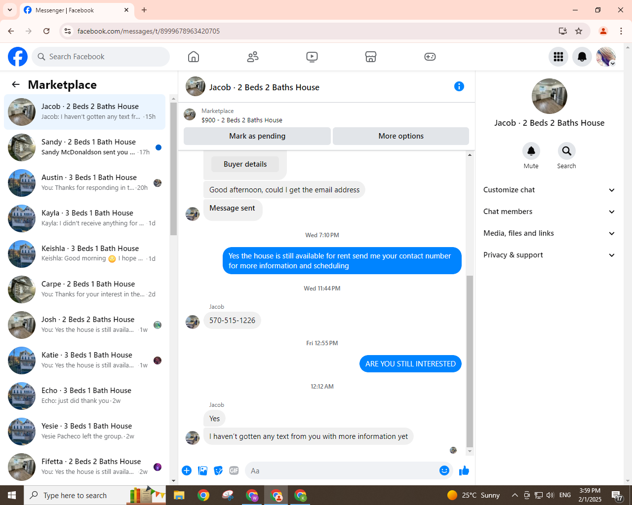Click the Search Facebook field
The image size is (632, 505).
101,57
